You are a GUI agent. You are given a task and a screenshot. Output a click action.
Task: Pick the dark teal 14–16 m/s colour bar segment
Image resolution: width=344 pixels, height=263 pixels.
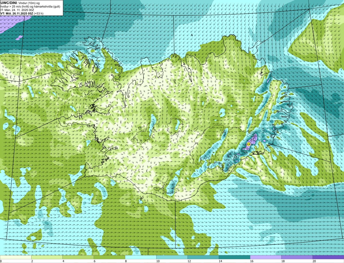pos(234,257)
